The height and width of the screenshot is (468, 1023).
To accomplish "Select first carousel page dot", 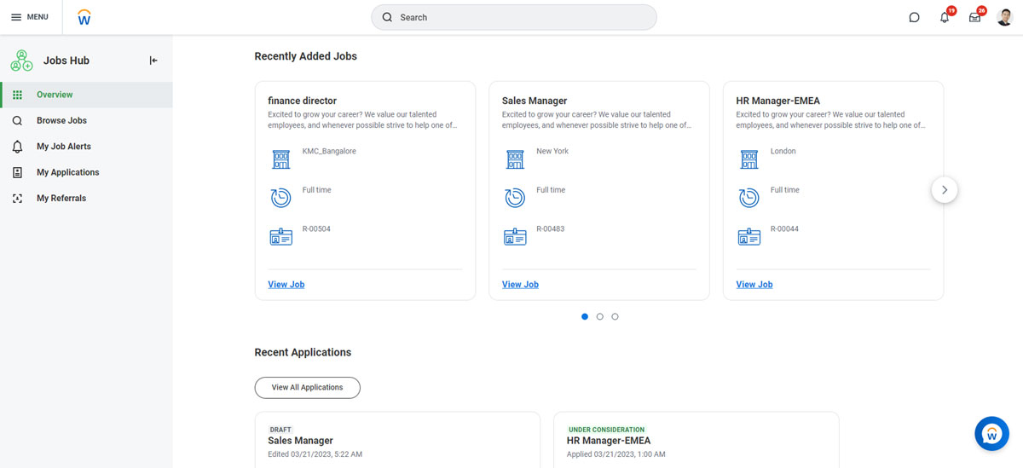I will pyautogui.click(x=585, y=316).
